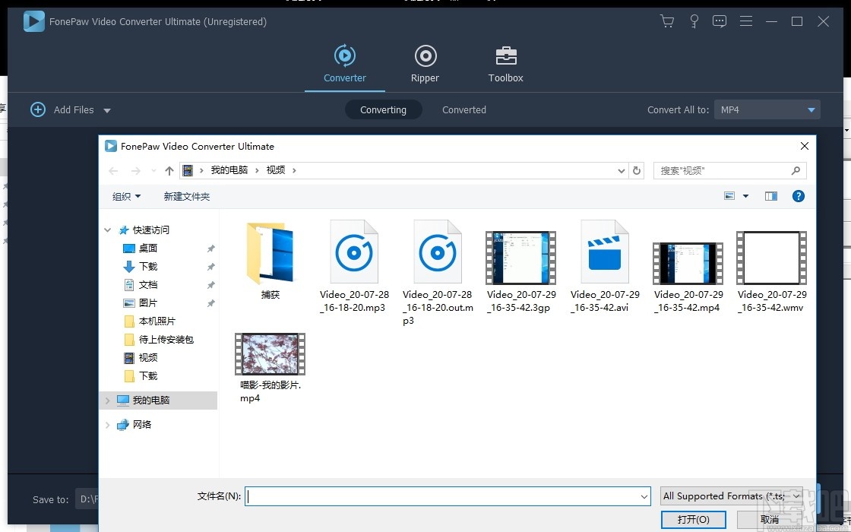Select the 喵影-我的影片.mp4 thumbnail
This screenshot has height=532, width=851.
[270, 353]
